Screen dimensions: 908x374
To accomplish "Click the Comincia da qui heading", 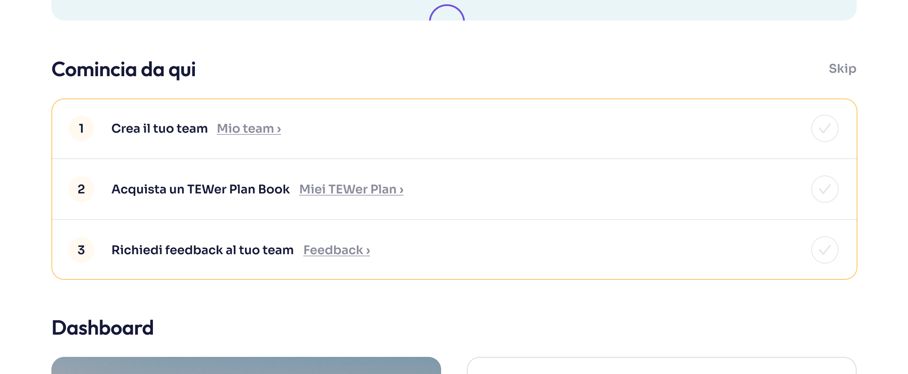I will [x=123, y=69].
